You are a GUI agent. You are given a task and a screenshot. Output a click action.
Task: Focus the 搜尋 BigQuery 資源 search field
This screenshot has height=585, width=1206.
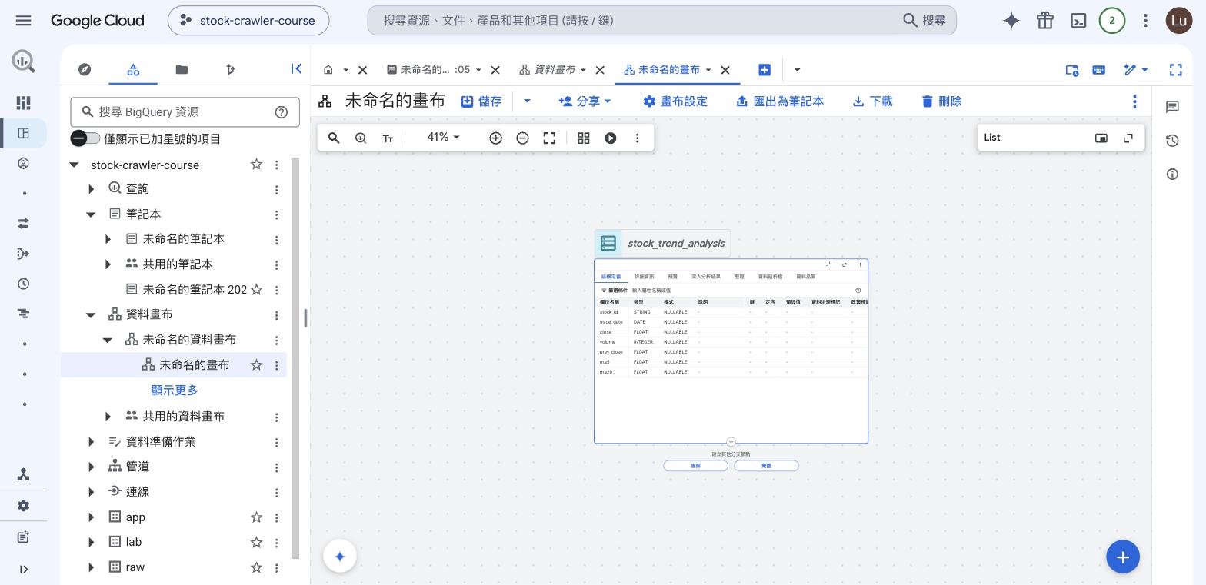click(x=185, y=112)
